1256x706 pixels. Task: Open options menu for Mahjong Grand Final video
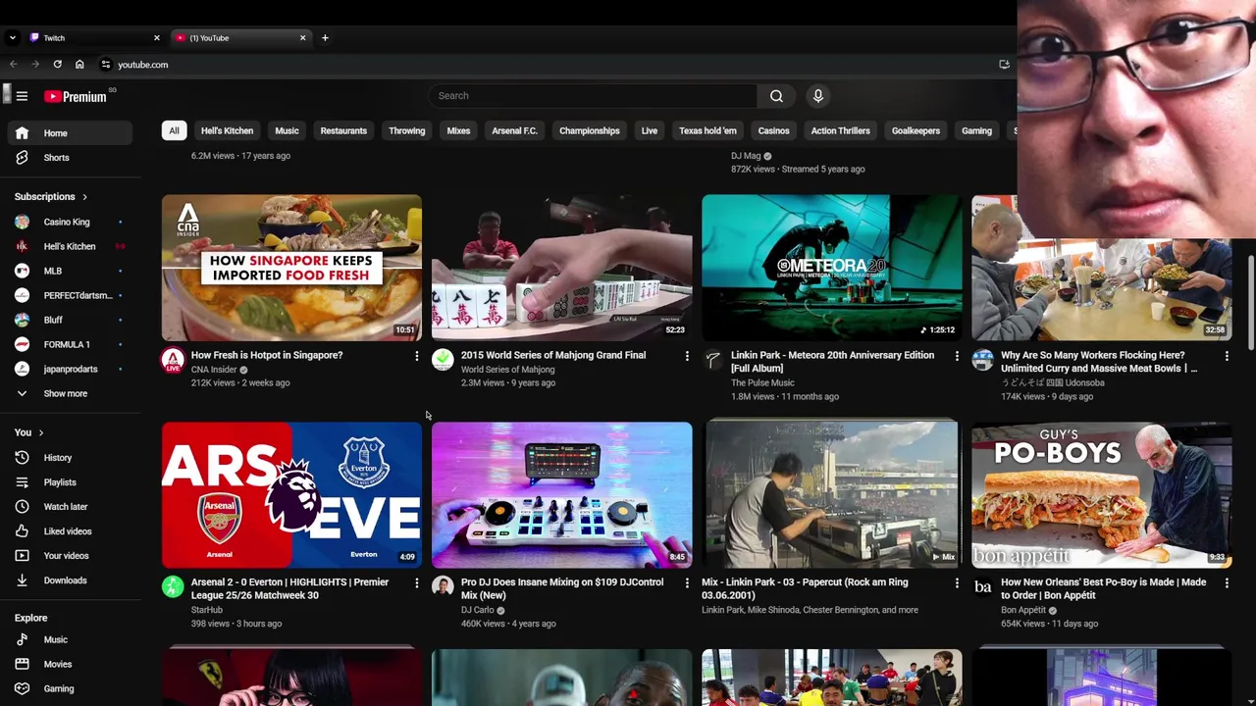pyautogui.click(x=687, y=356)
